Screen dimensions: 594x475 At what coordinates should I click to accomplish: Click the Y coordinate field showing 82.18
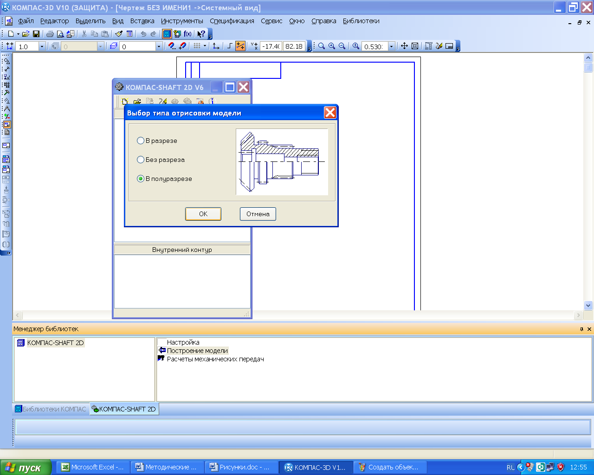point(294,46)
